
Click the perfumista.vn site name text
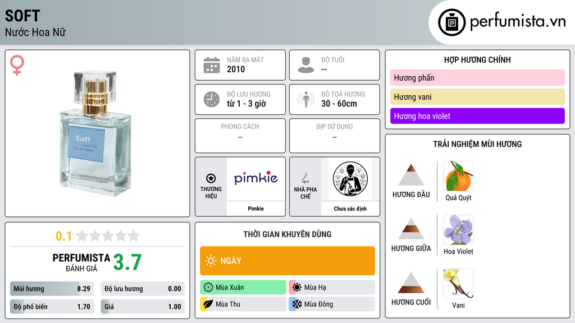[518, 21]
